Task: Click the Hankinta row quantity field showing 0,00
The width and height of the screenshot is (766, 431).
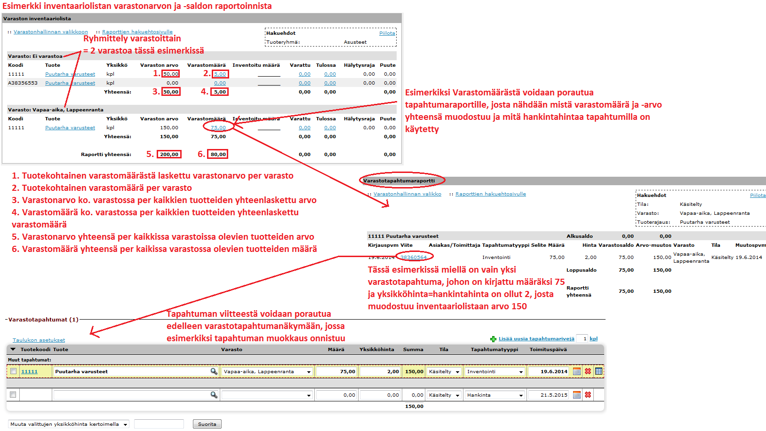Action: click(x=336, y=395)
